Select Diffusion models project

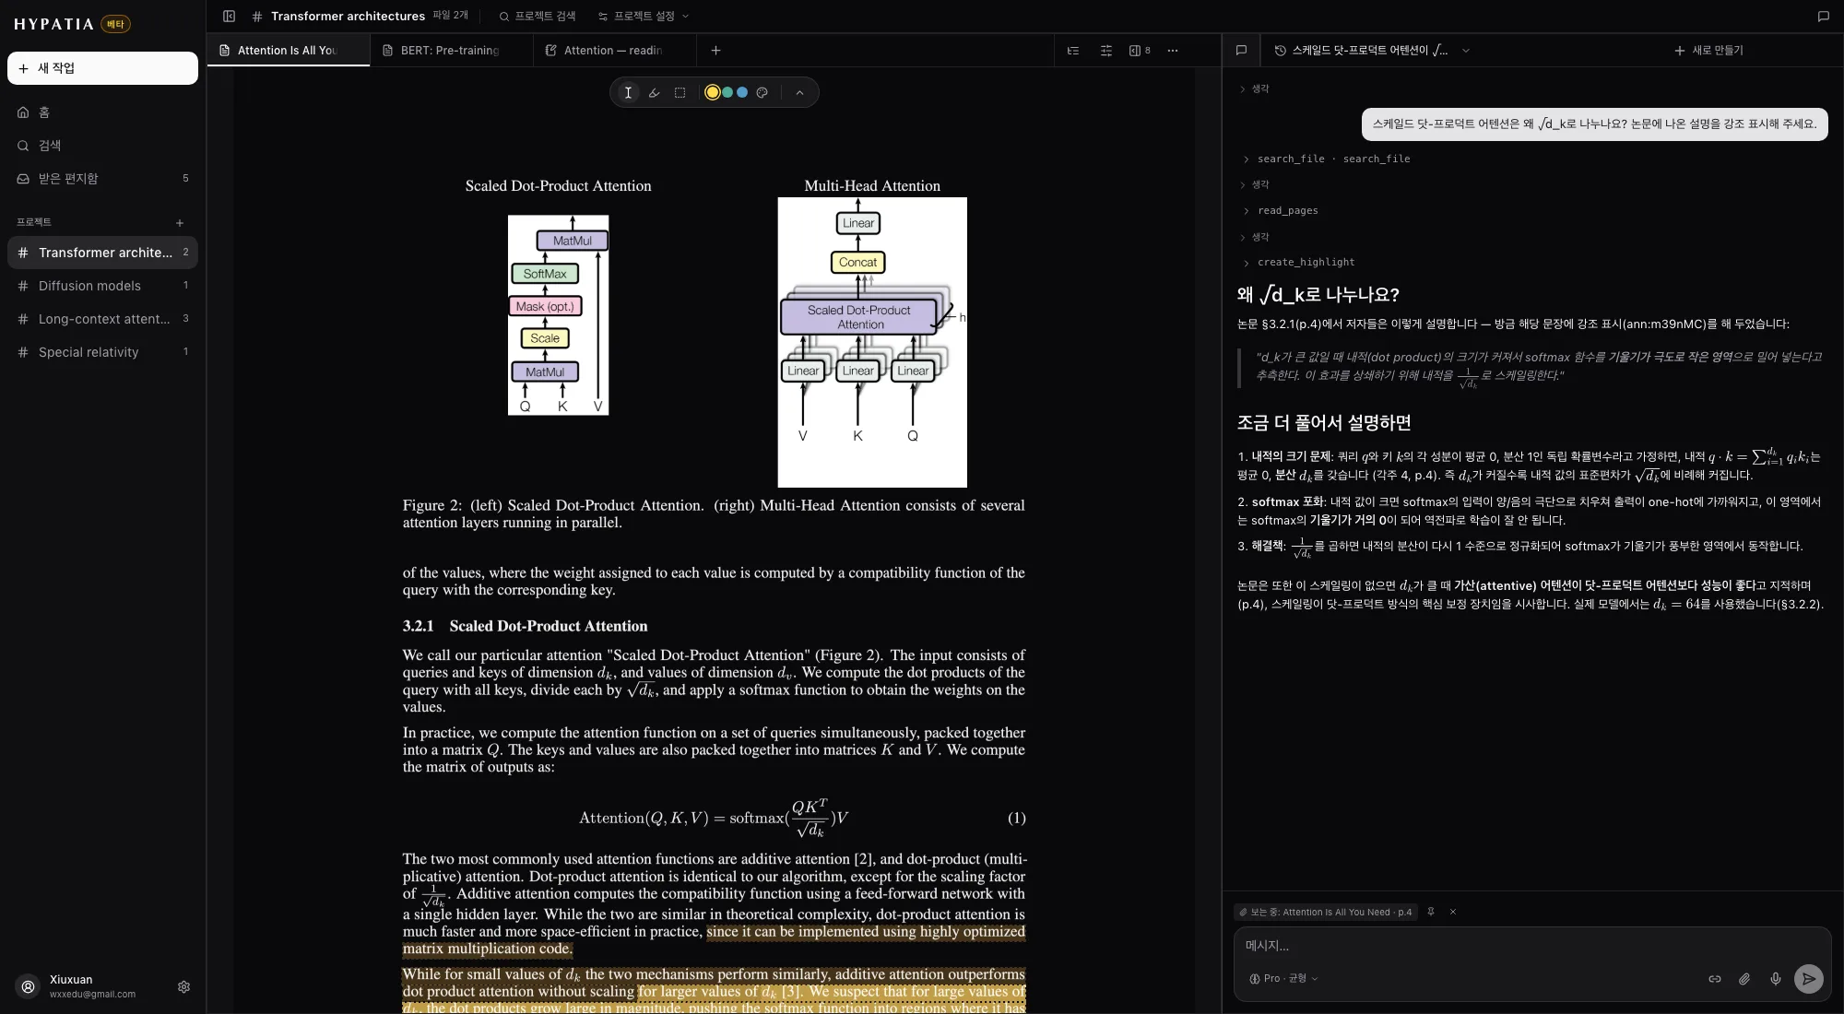tap(102, 286)
